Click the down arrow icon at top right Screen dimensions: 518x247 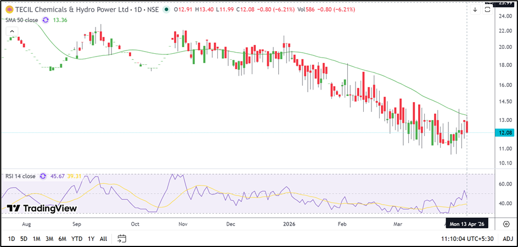[x=475, y=9]
